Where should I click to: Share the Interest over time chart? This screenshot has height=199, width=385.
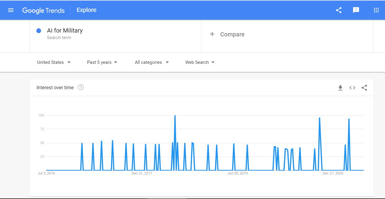coord(364,88)
